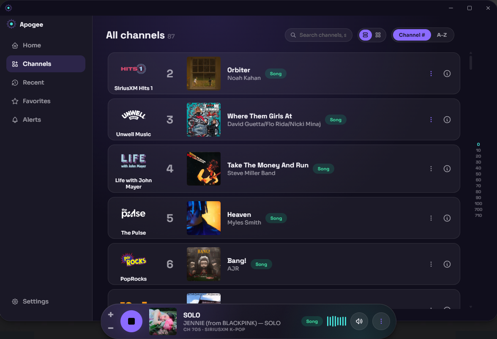The image size is (497, 339).
Task: Click the audio visualizer bars in player
Action: 336,321
